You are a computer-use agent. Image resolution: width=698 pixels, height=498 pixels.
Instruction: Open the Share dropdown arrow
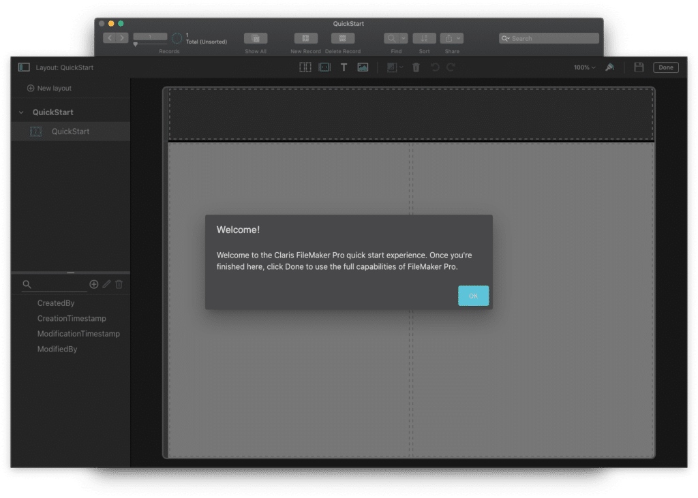click(x=459, y=38)
